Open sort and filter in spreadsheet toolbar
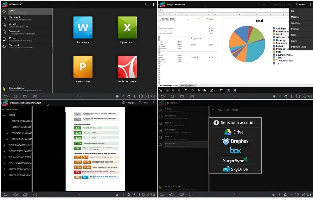 click(x=221, y=90)
